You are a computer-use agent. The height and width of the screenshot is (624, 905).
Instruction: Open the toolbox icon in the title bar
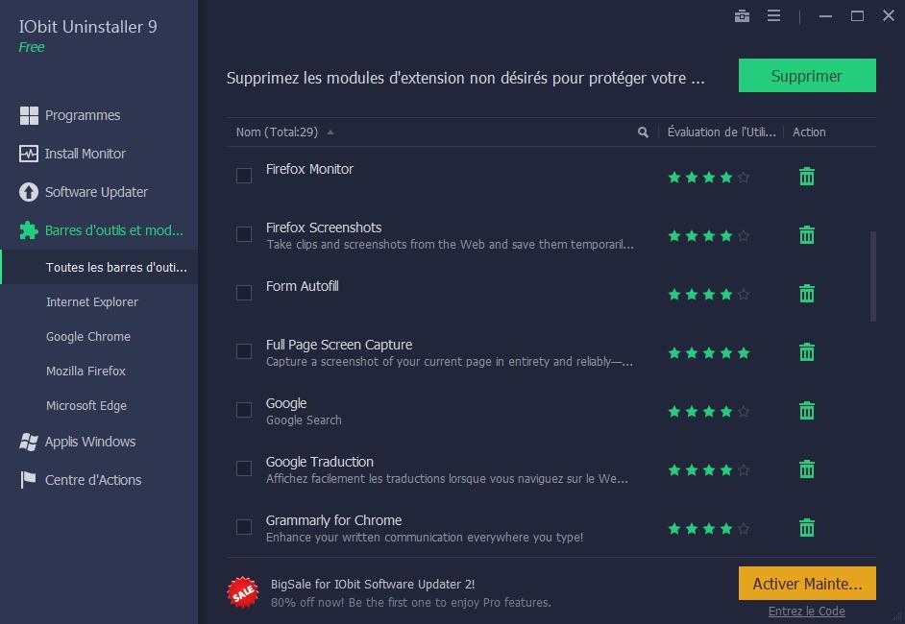click(x=742, y=15)
